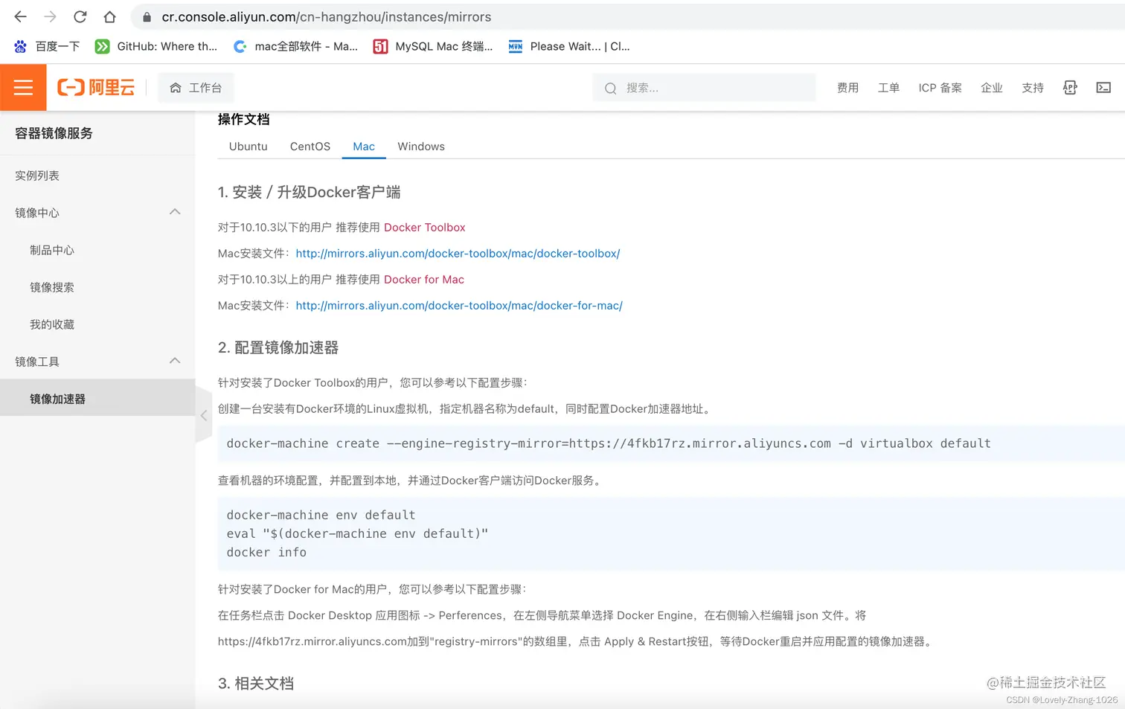This screenshot has width=1125, height=709.
Task: Click the Docker Toolbox red link
Action: click(425, 227)
